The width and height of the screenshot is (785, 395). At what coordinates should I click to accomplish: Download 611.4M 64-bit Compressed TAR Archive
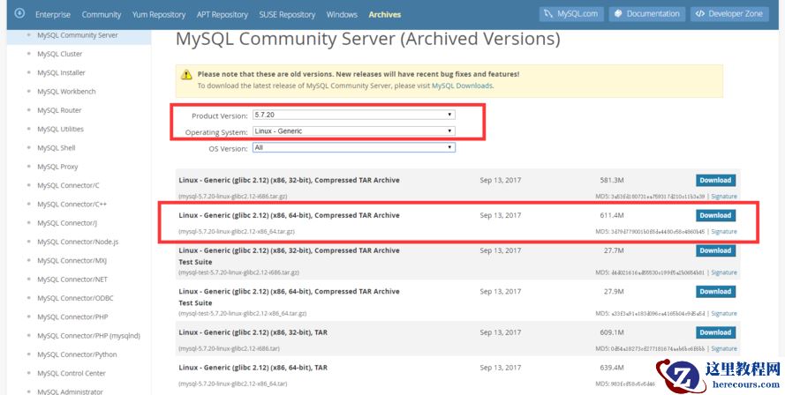click(x=715, y=215)
